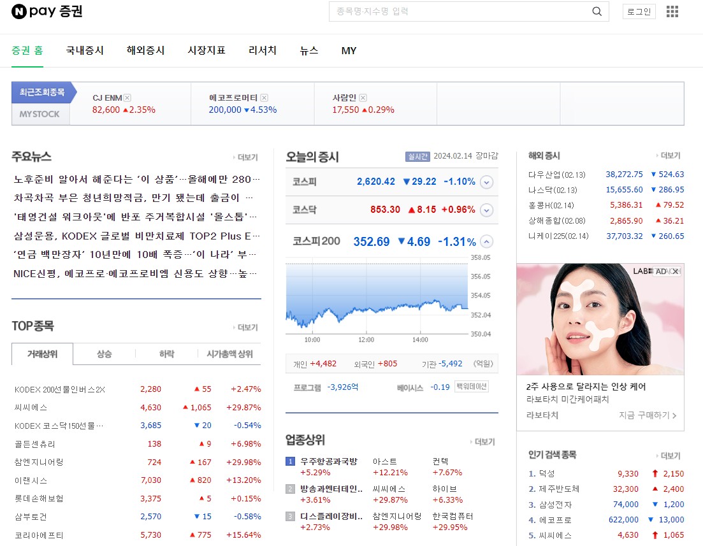703x546 pixels.
Task: Open the Naver apps grid menu
Action: point(672,11)
